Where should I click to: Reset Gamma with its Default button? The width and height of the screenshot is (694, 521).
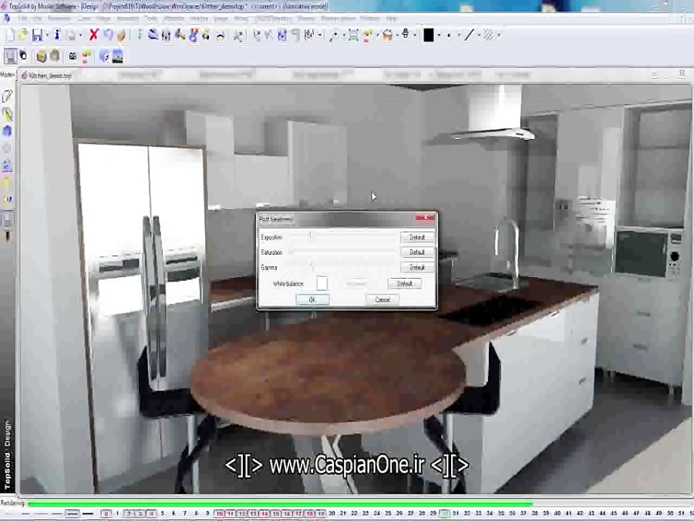[417, 268]
